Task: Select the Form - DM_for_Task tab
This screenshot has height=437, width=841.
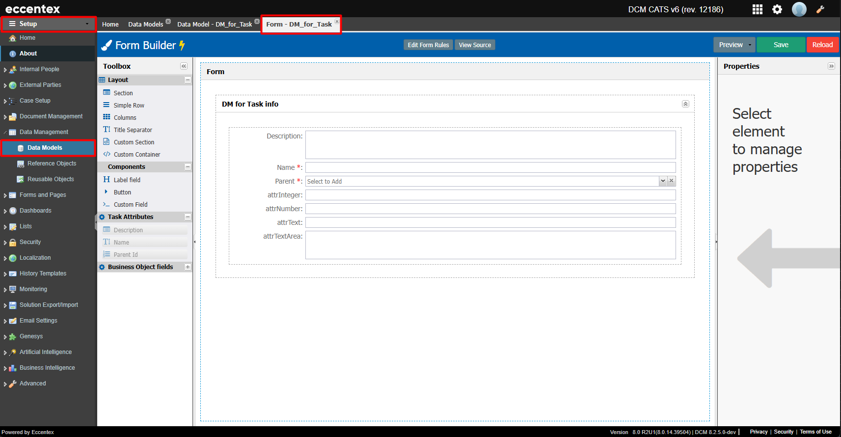Action: click(299, 24)
